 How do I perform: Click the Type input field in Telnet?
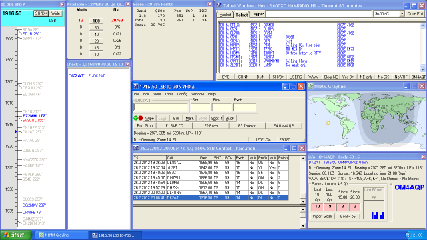(318, 13)
